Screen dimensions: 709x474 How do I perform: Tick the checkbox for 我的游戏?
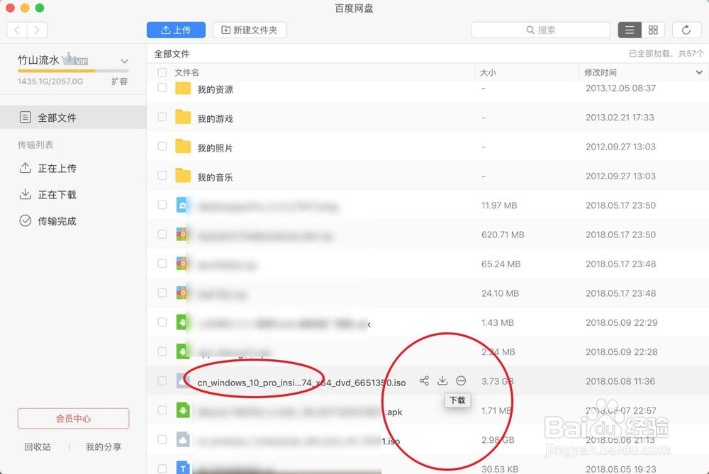pyautogui.click(x=162, y=117)
